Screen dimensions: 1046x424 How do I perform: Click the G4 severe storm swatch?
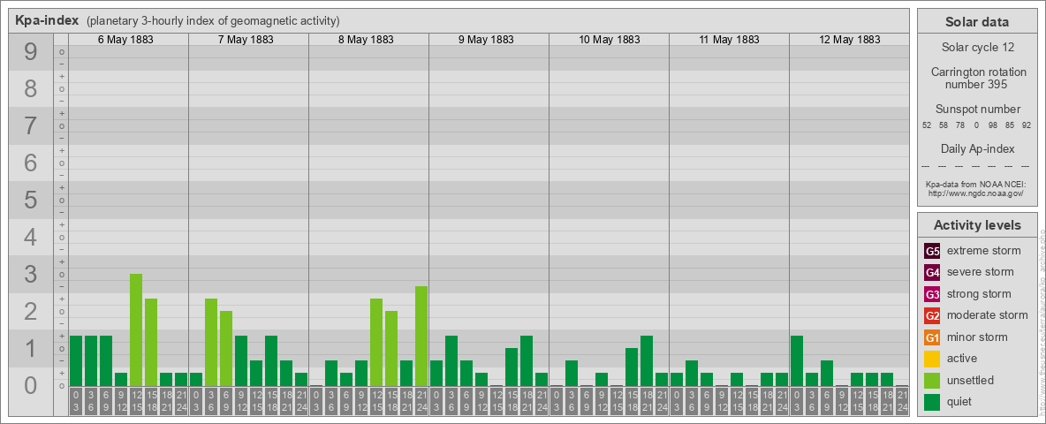(x=933, y=273)
